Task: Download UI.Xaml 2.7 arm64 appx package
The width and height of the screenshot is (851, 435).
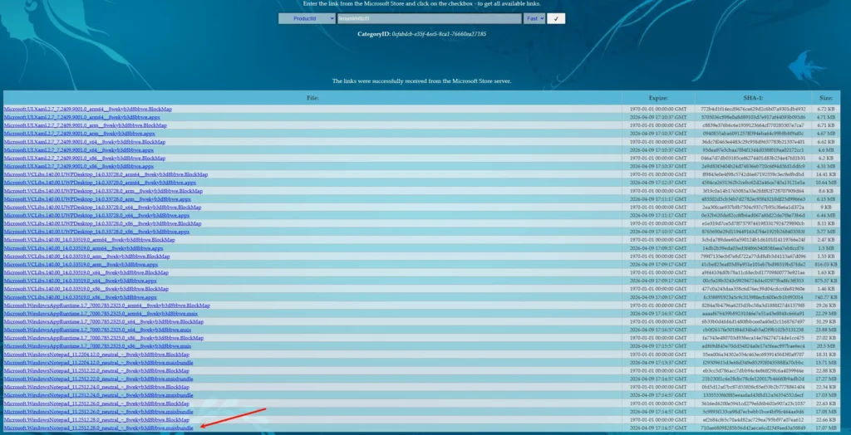Action: click(x=83, y=118)
